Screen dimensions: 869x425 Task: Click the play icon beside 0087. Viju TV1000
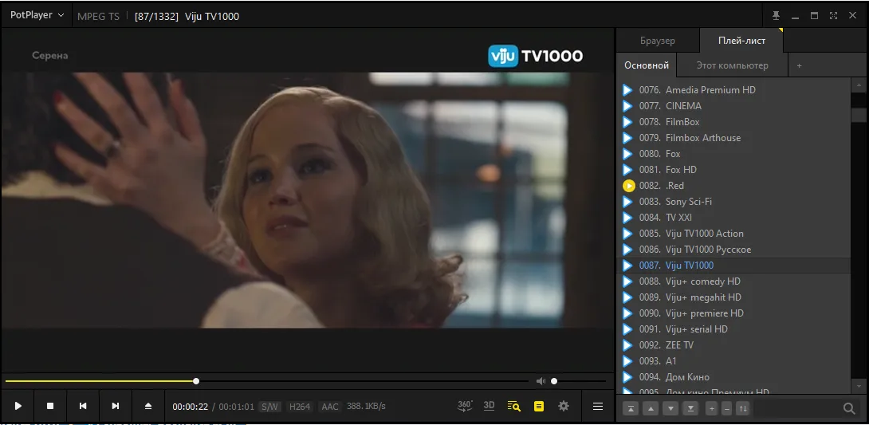pyautogui.click(x=627, y=266)
